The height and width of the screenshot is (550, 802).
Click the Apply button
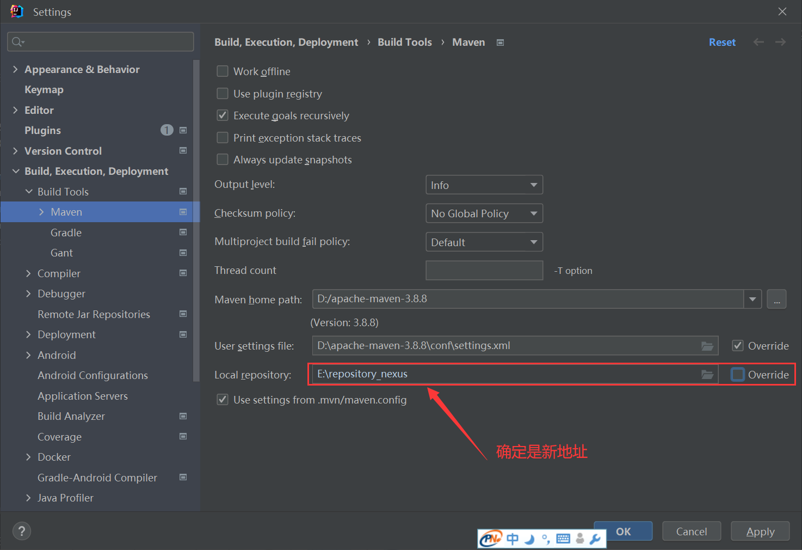click(x=760, y=531)
